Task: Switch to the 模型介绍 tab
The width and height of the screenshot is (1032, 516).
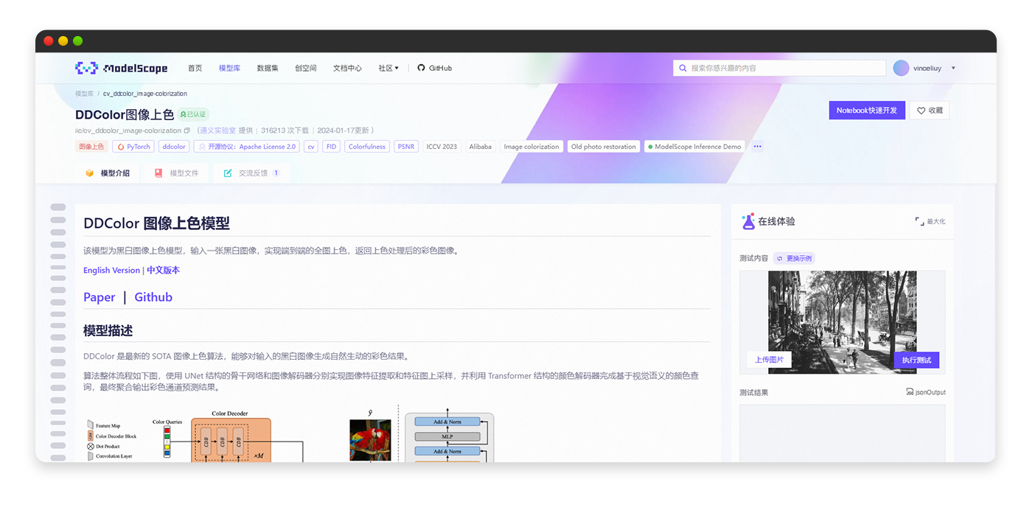Action: pos(108,173)
